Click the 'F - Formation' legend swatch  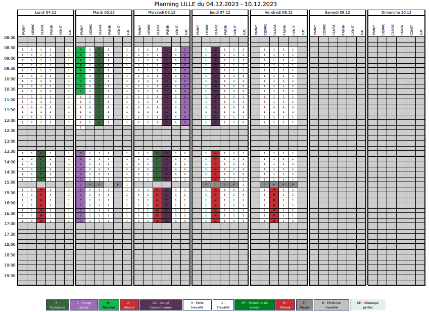pyautogui.click(x=57, y=304)
